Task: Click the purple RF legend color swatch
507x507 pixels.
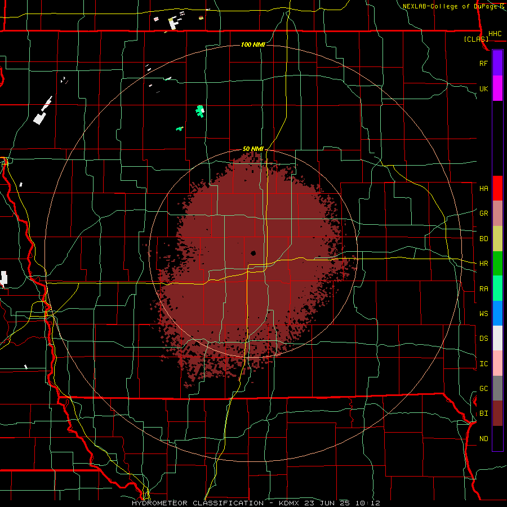Action: 497,63
